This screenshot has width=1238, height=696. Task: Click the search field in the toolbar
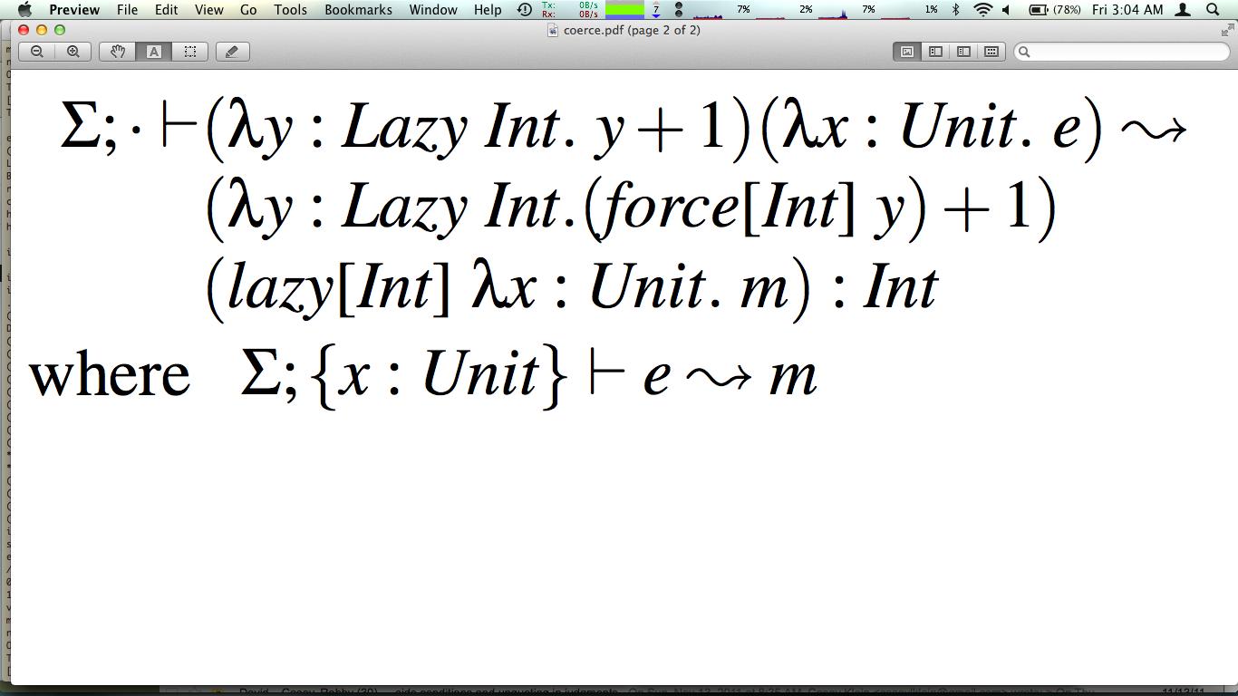tap(1124, 52)
